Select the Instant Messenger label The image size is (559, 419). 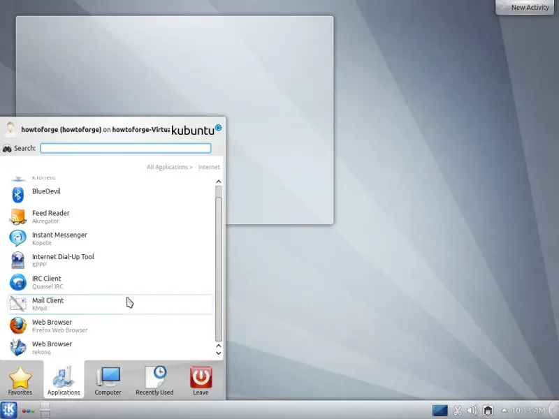tap(59, 235)
